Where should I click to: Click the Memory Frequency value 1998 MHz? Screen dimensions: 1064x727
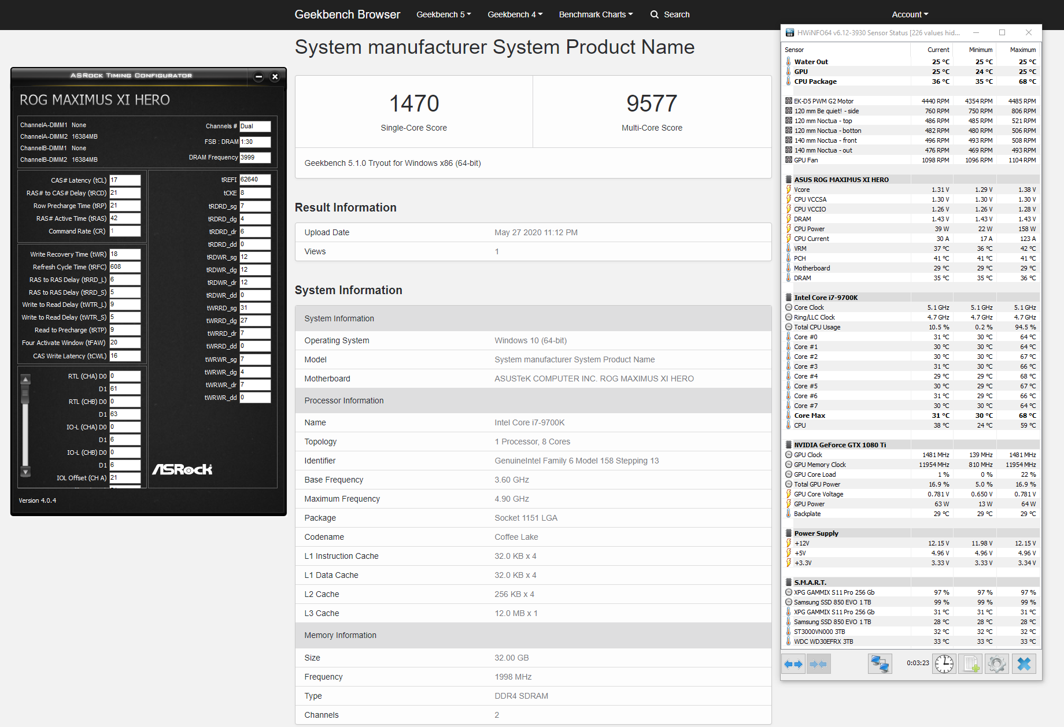(513, 677)
